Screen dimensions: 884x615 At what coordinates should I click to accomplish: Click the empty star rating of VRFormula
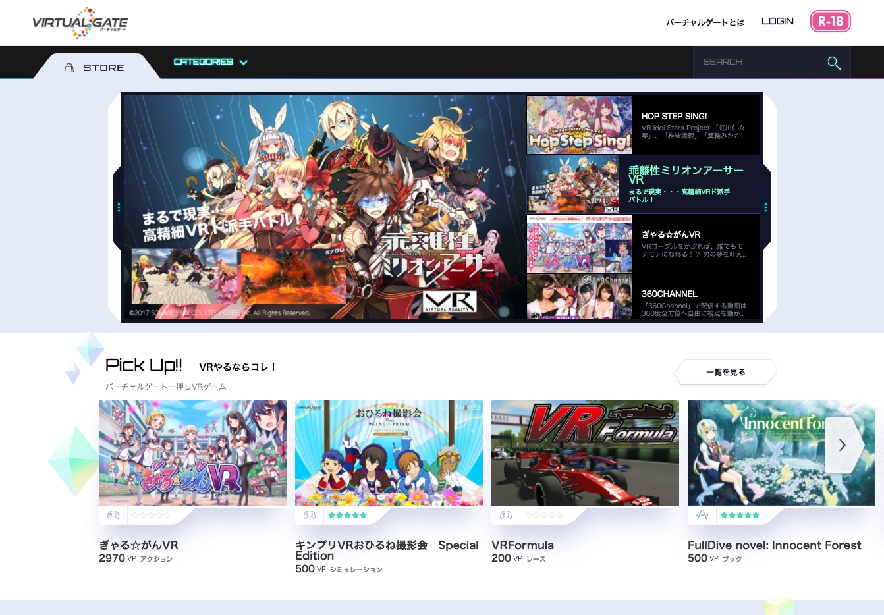click(544, 515)
